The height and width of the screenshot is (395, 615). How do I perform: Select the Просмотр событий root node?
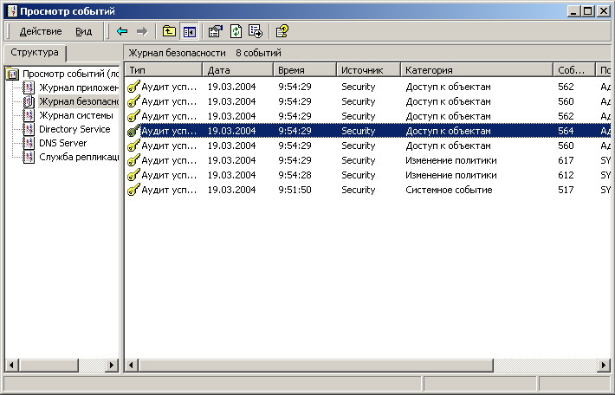71,74
